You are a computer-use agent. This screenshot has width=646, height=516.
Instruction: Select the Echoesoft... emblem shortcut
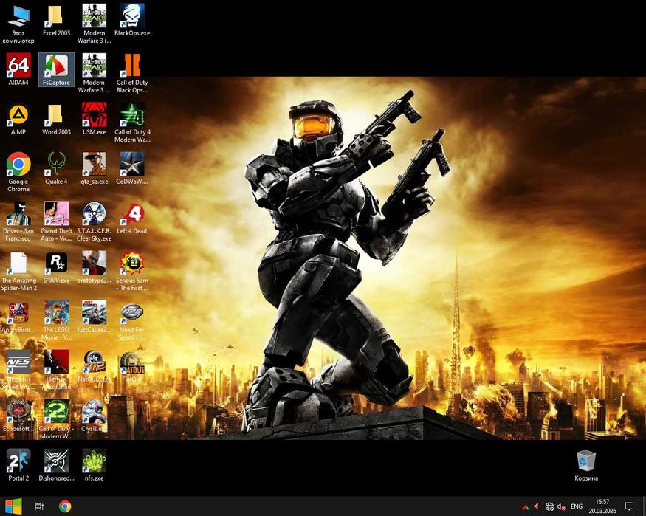(18, 416)
